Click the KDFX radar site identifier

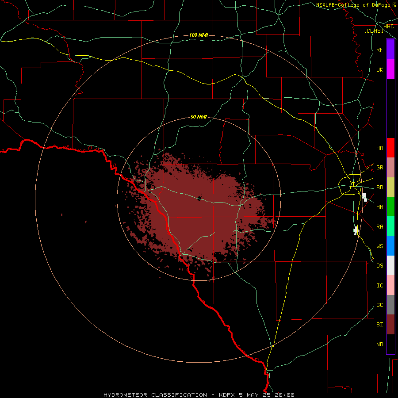point(227,395)
